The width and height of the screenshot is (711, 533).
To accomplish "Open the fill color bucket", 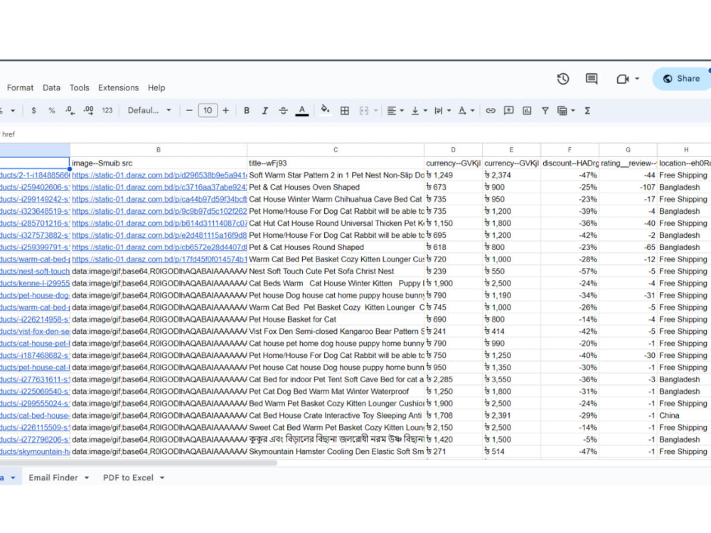I will coord(325,109).
